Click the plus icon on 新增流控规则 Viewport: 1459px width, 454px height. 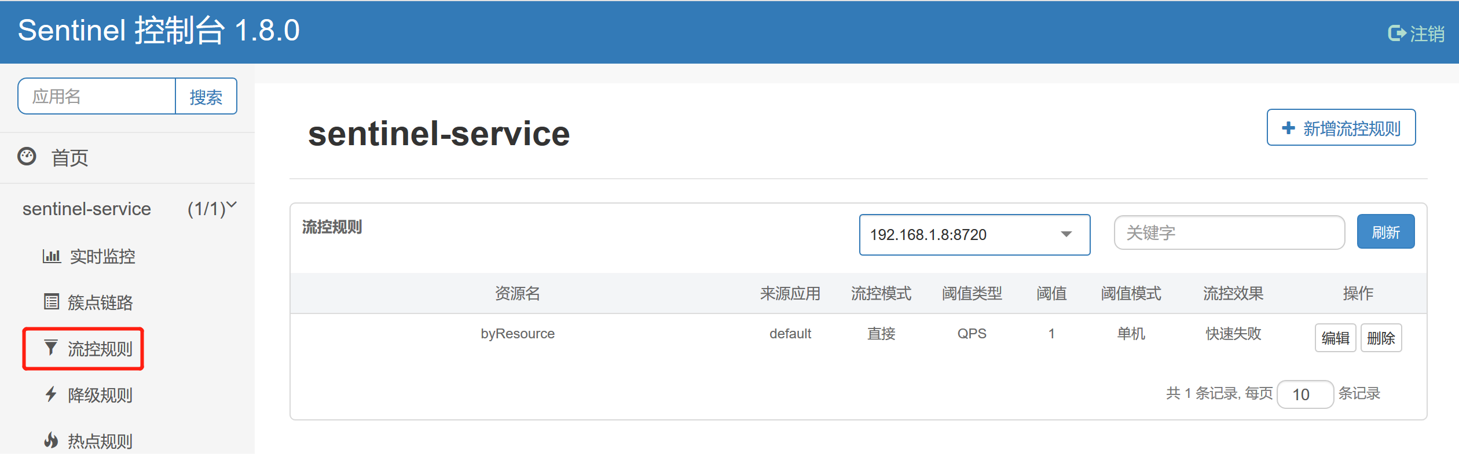1288,128
